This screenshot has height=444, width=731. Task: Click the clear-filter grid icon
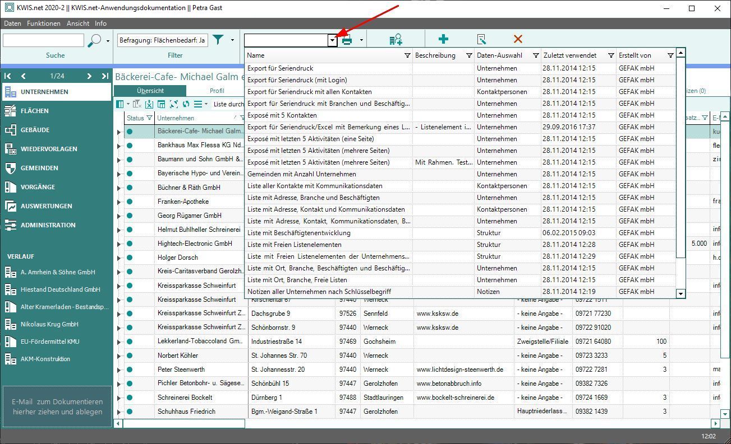[x=136, y=104]
